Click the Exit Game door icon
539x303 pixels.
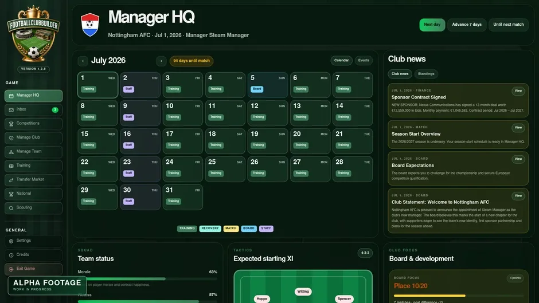click(11, 269)
